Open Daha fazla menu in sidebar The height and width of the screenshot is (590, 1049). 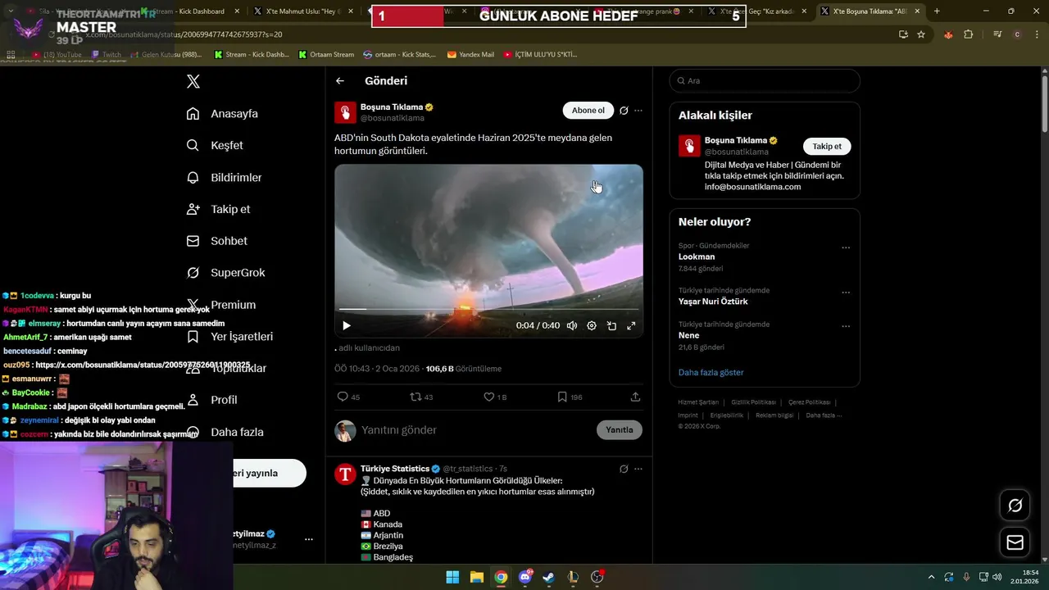225,432
